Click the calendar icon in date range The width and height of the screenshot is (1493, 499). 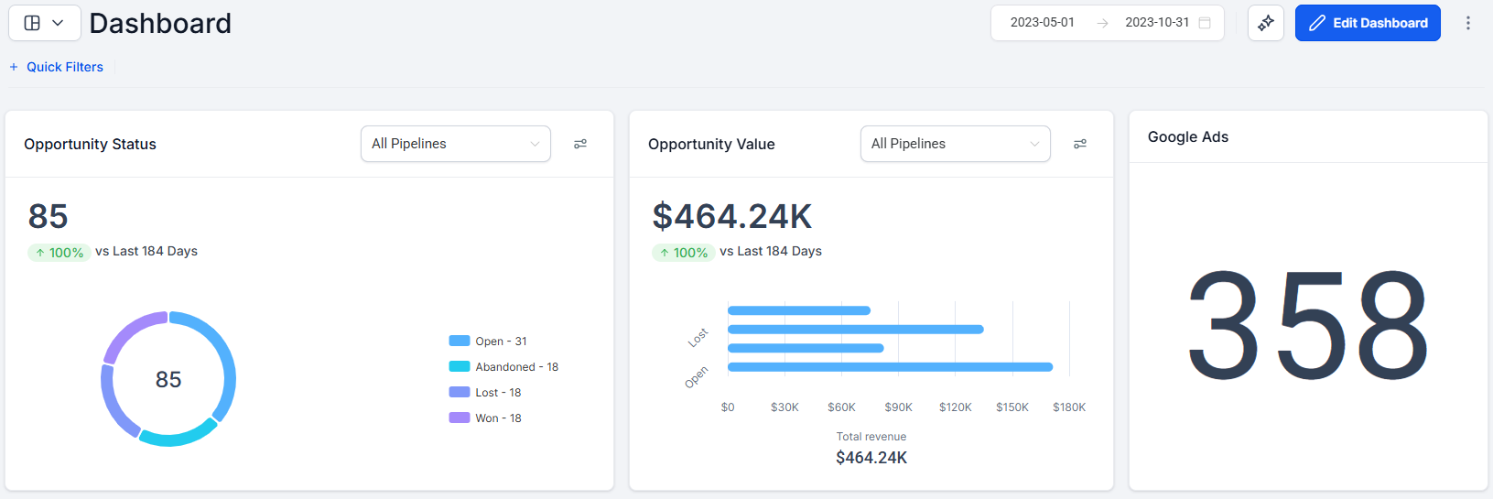click(x=1205, y=23)
